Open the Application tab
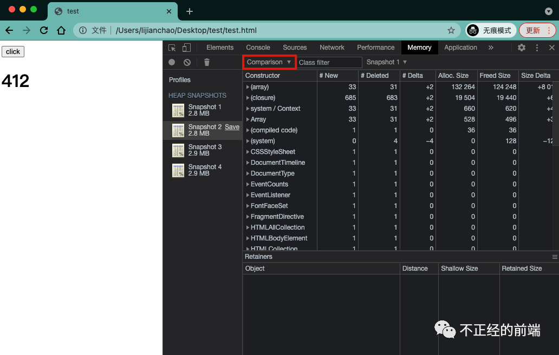Image resolution: width=559 pixels, height=355 pixels. pyautogui.click(x=460, y=48)
